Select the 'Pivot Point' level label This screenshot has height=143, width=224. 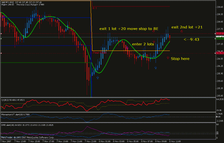click(100, 53)
